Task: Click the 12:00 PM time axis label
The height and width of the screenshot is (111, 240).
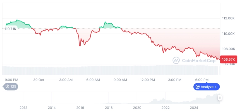Action: 147,80
